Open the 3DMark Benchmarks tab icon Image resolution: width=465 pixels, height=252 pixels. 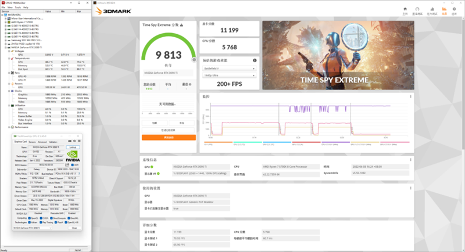(x=417, y=9)
